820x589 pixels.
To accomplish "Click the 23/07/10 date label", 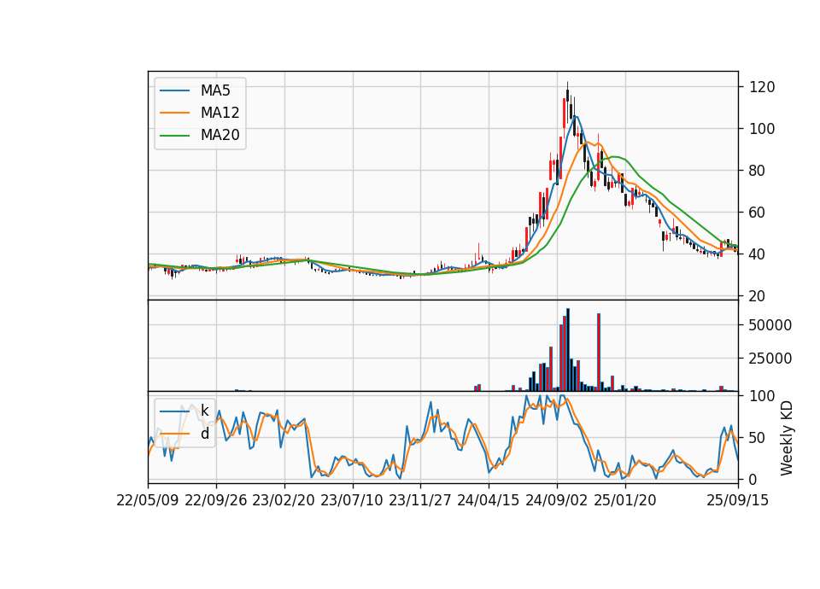I will pos(352,500).
